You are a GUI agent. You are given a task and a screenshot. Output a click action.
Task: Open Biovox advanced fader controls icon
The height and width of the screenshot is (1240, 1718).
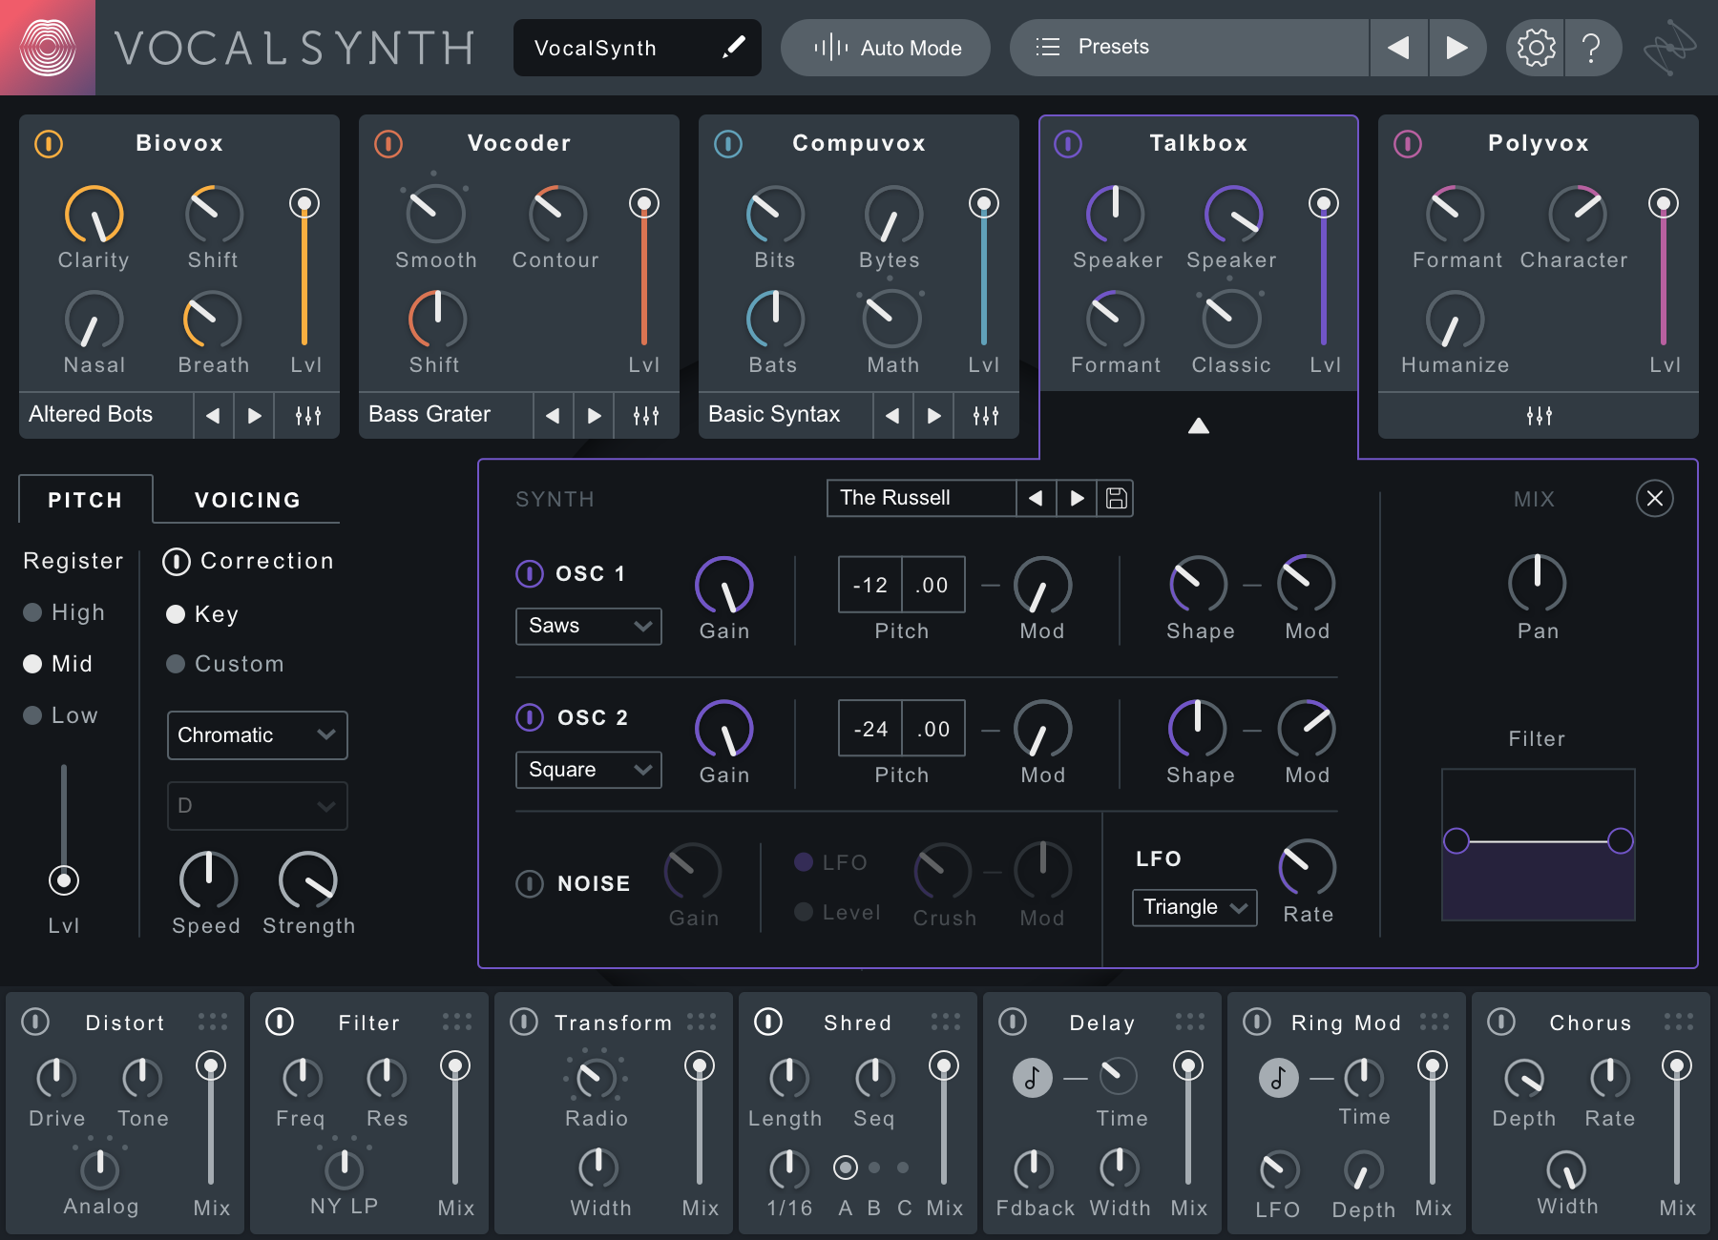[x=307, y=415]
